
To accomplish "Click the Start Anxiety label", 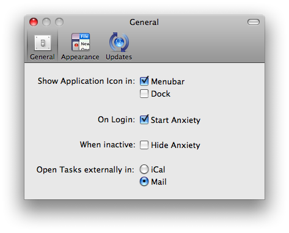I will click(175, 120).
